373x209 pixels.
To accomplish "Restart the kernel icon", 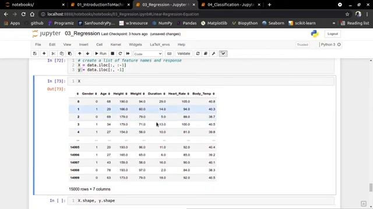I will 120,53.
